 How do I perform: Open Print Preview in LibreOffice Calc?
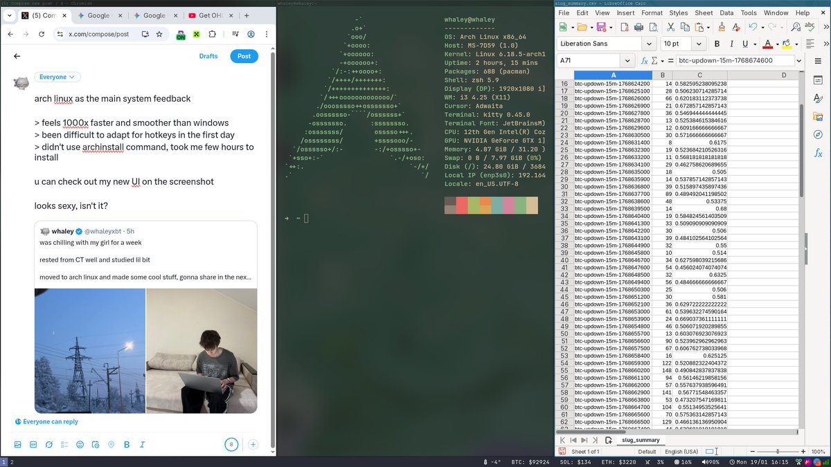point(653,26)
